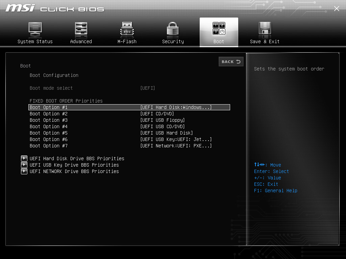Change Boot Option #3 UEFI USB Floppy value
The width and height of the screenshot is (346, 259).
(163, 120)
